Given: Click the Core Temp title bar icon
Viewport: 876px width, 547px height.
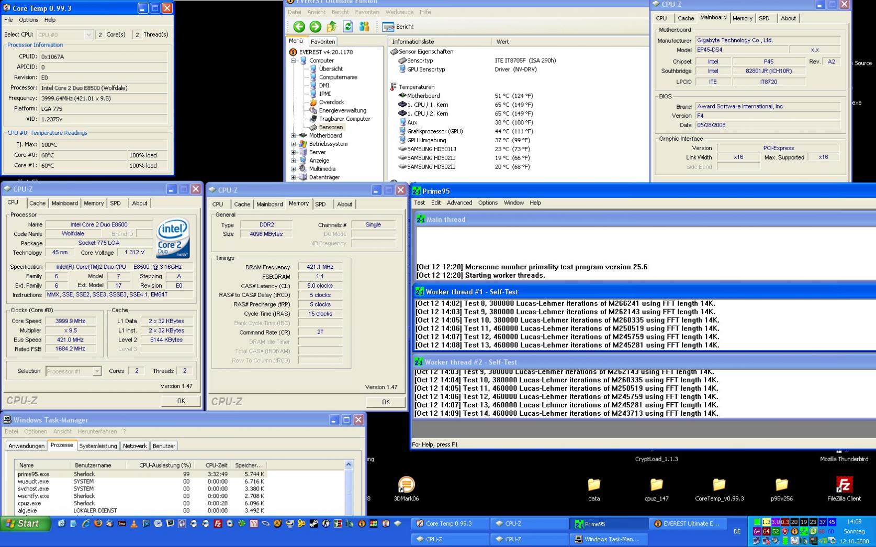Looking at the screenshot, I should [x=7, y=8].
